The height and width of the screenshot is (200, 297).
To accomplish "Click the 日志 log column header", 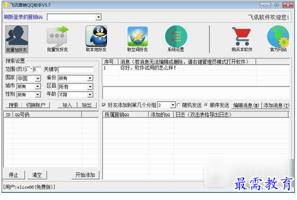I will click(231, 114).
